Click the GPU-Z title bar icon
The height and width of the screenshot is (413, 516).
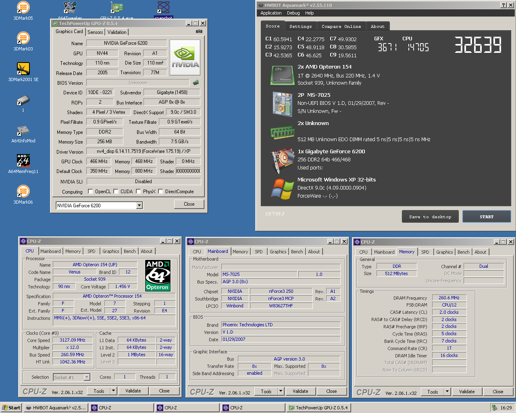click(x=55, y=23)
